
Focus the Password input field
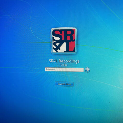pos(64,70)
